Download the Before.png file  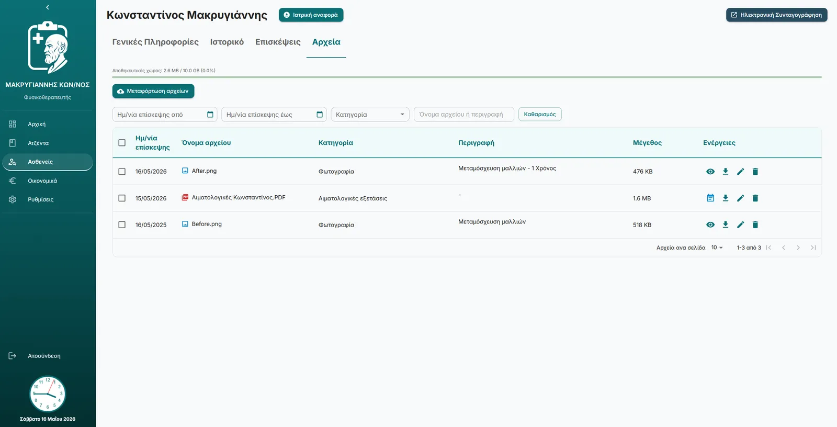[726, 225]
